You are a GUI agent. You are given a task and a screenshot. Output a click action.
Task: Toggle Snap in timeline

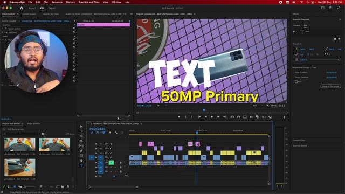98,133
